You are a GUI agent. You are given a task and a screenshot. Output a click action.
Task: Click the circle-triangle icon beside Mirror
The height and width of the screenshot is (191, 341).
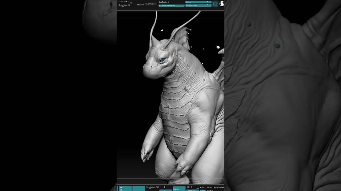pos(215,4)
